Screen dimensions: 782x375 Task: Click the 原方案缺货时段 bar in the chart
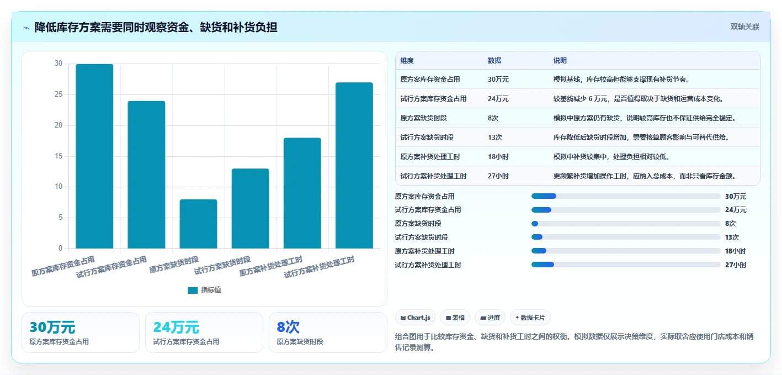pos(198,224)
